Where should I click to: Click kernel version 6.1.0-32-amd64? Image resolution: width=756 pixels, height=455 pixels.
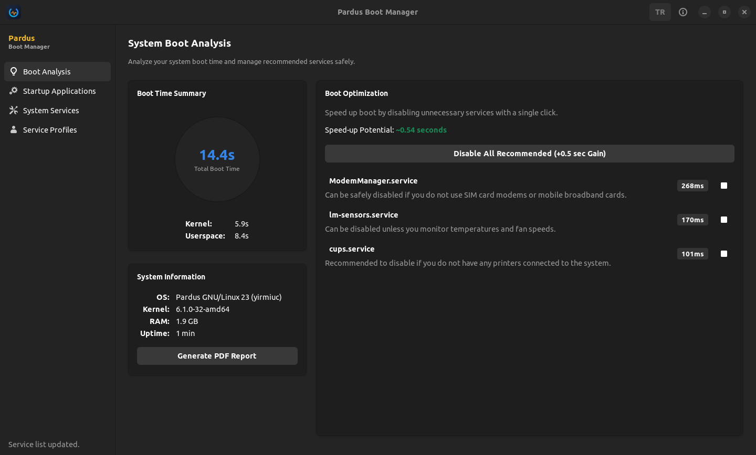(x=203, y=309)
